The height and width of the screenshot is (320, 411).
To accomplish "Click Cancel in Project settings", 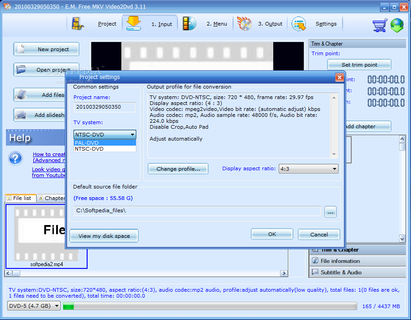I will click(x=319, y=234).
